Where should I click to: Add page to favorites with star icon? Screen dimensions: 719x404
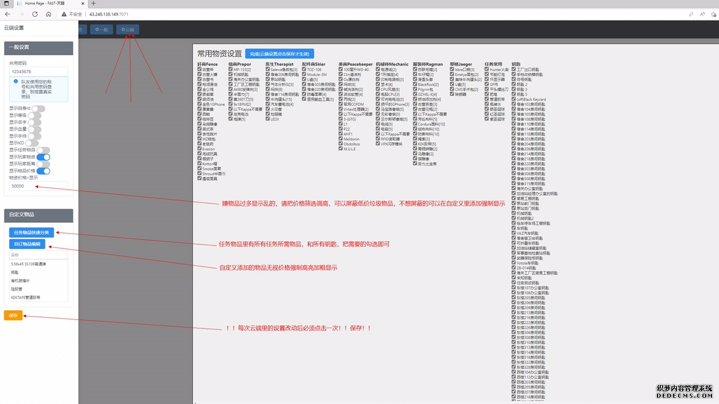click(714, 14)
